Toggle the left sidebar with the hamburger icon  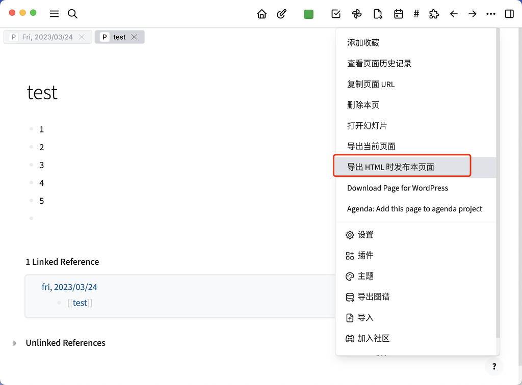tap(54, 14)
